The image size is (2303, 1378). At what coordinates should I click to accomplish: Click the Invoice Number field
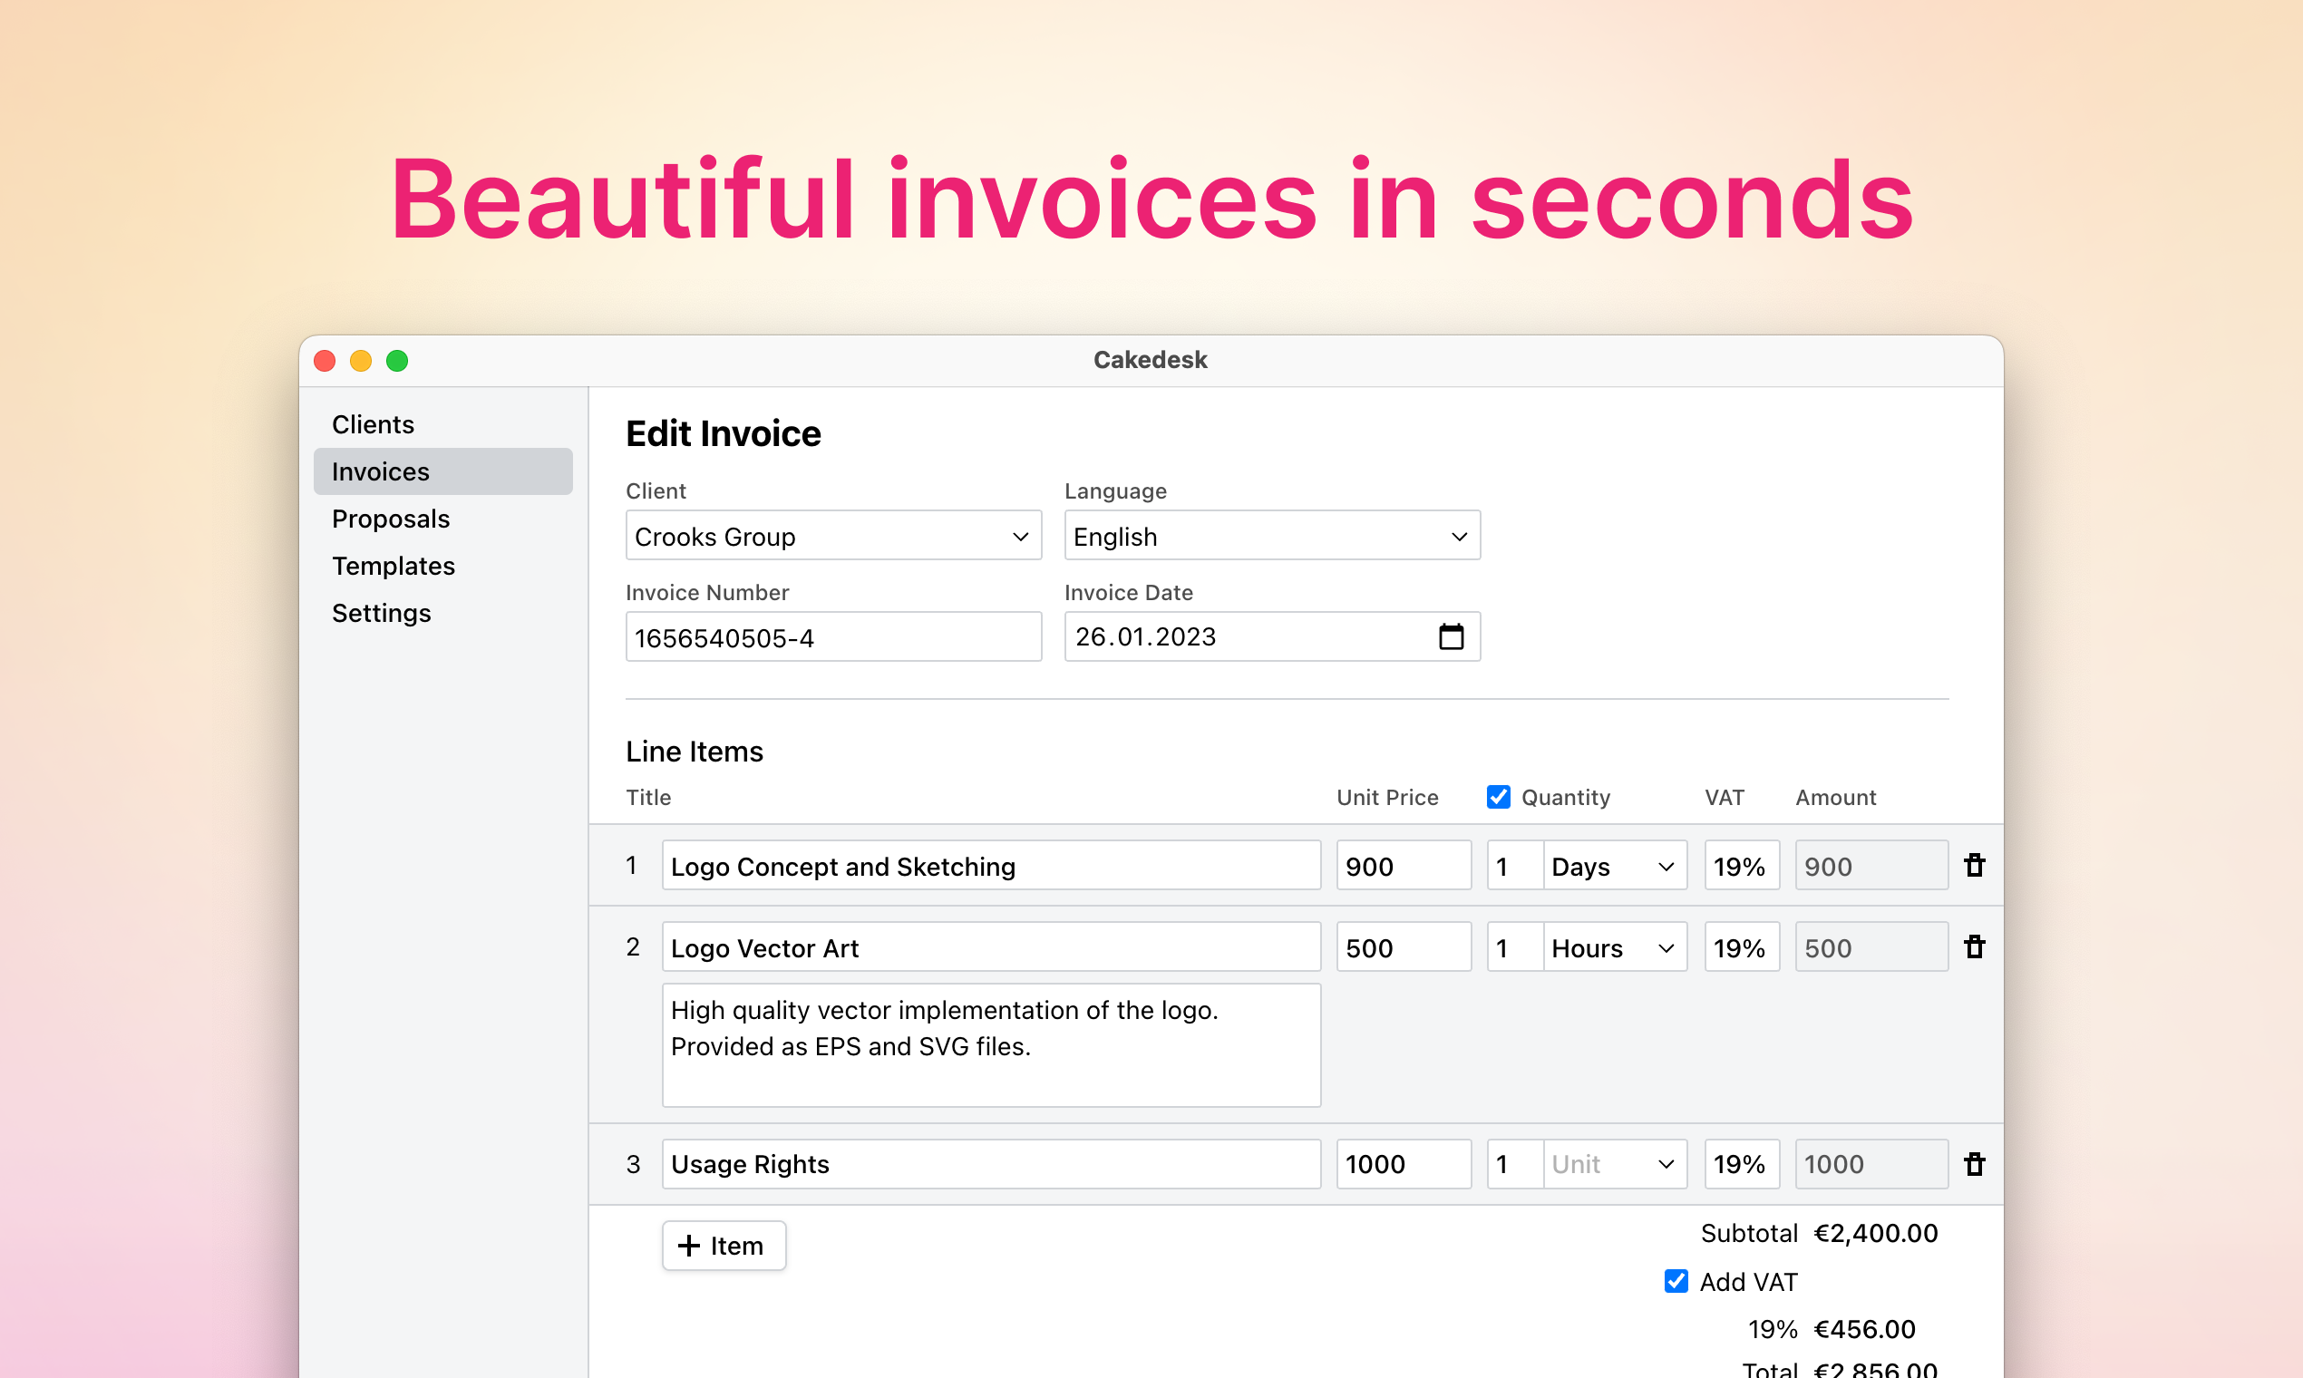tap(834, 637)
